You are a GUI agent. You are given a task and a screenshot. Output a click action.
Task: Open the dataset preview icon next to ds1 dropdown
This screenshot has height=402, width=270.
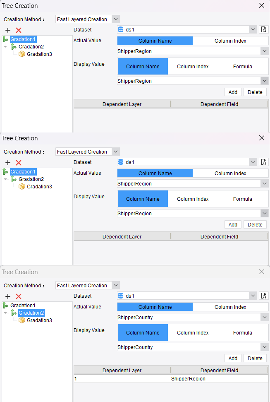(263, 29)
